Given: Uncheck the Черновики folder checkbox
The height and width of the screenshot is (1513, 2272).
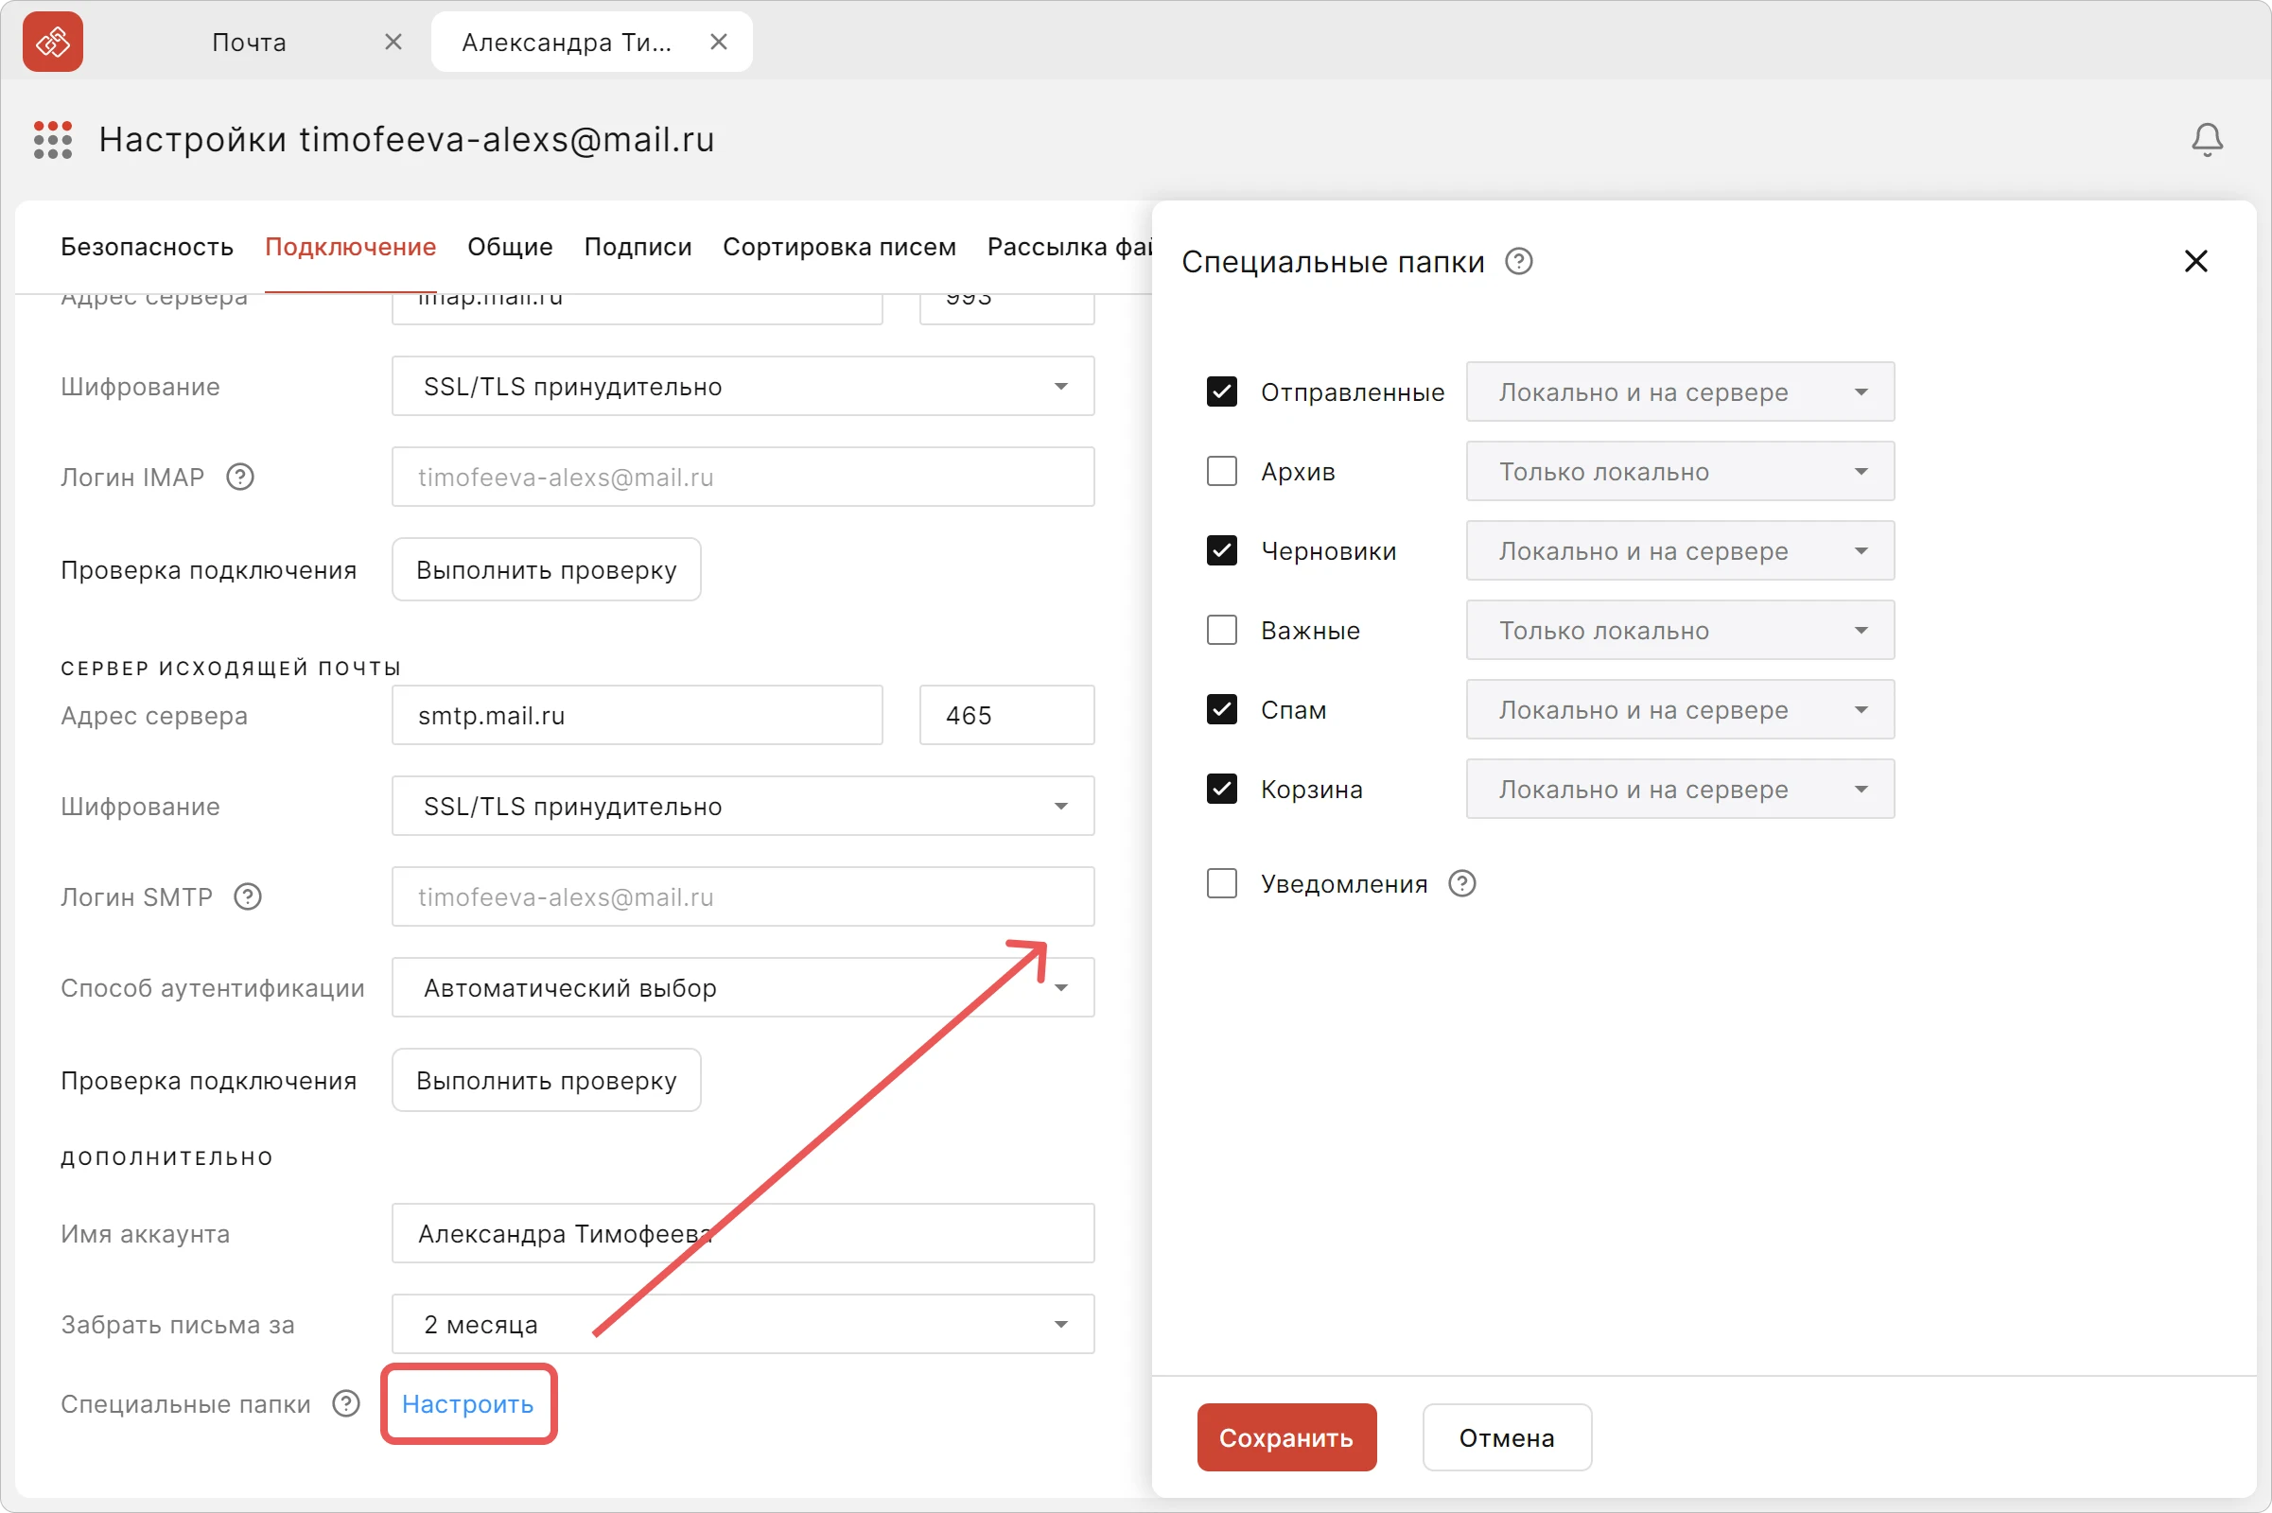Looking at the screenshot, I should coord(1221,550).
